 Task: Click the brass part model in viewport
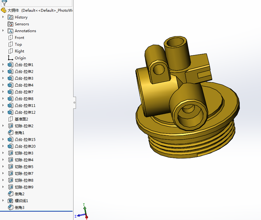[187, 97]
